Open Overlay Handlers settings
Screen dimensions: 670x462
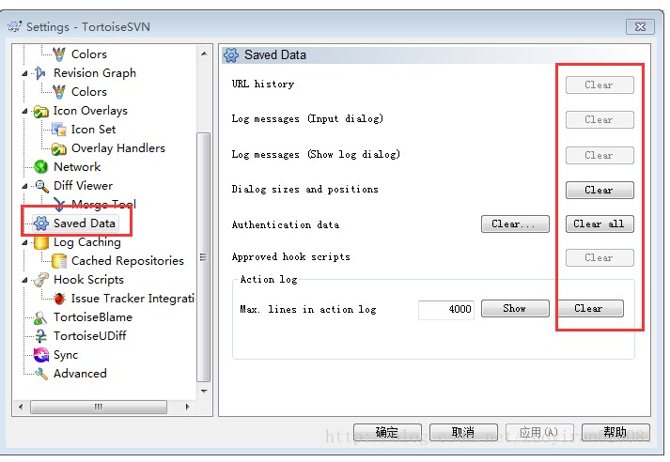point(118,147)
